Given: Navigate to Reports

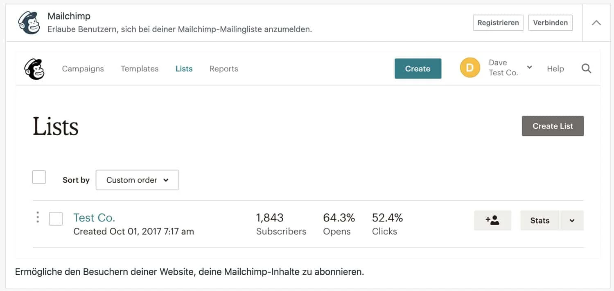Looking at the screenshot, I should [x=223, y=69].
